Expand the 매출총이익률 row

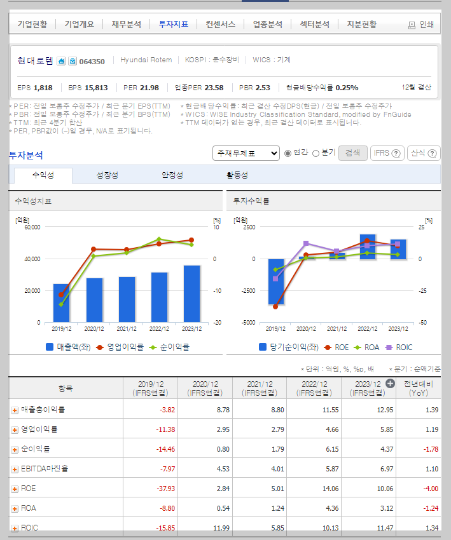pyautogui.click(x=15, y=410)
